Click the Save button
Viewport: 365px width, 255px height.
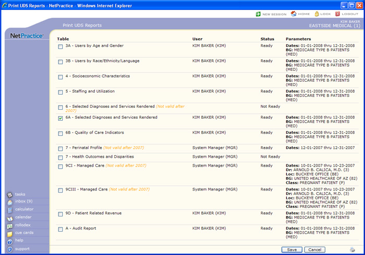click(x=291, y=250)
